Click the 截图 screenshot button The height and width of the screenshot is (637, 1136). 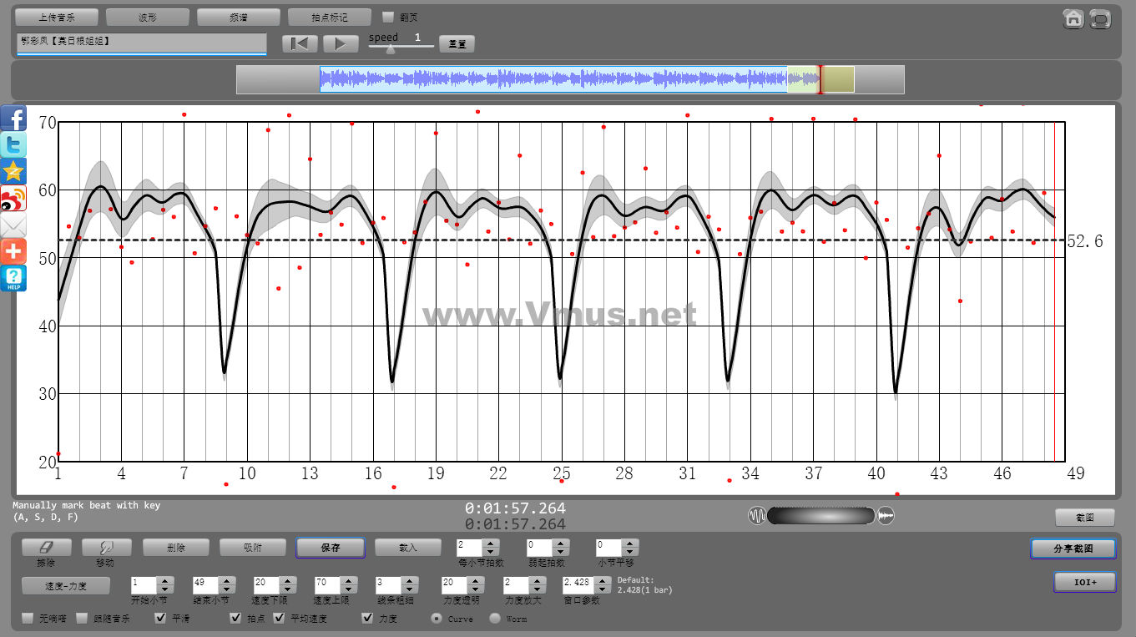[x=1085, y=518]
